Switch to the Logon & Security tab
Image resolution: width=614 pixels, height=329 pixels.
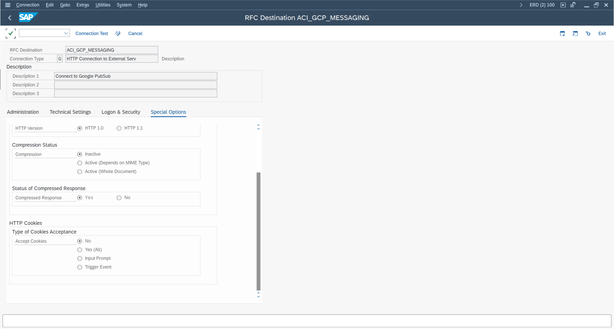(121, 112)
